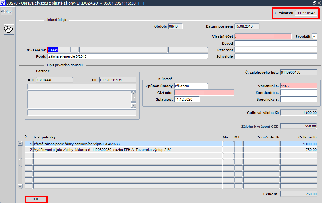
Task: Click the 1 000.00 amount in row 1
Action: tap(298, 144)
